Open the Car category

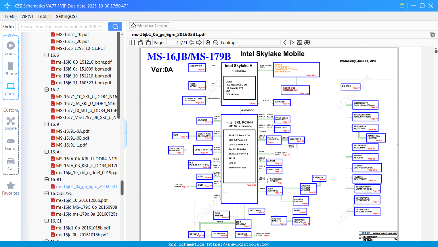click(11, 164)
